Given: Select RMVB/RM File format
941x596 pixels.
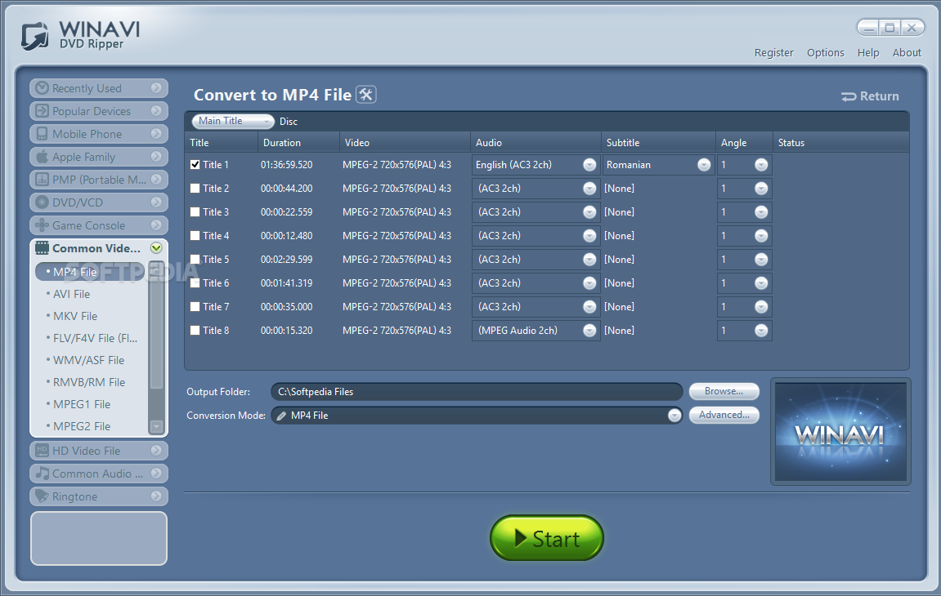Looking at the screenshot, I should (x=89, y=382).
